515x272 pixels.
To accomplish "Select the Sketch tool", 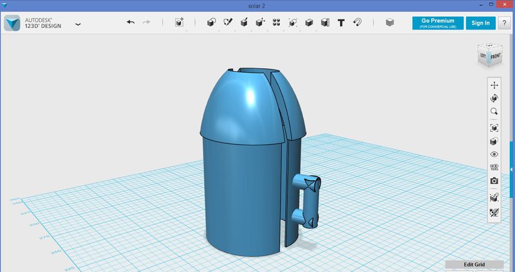I will (227, 23).
